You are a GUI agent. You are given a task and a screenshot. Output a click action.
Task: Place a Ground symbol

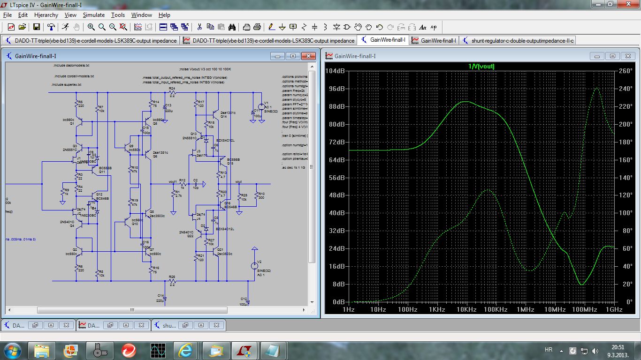click(282, 27)
